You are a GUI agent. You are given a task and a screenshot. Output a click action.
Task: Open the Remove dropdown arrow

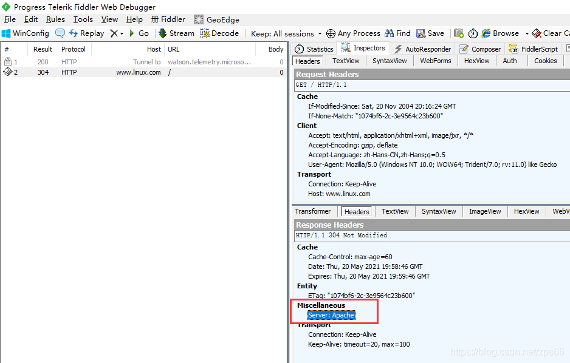(122, 33)
